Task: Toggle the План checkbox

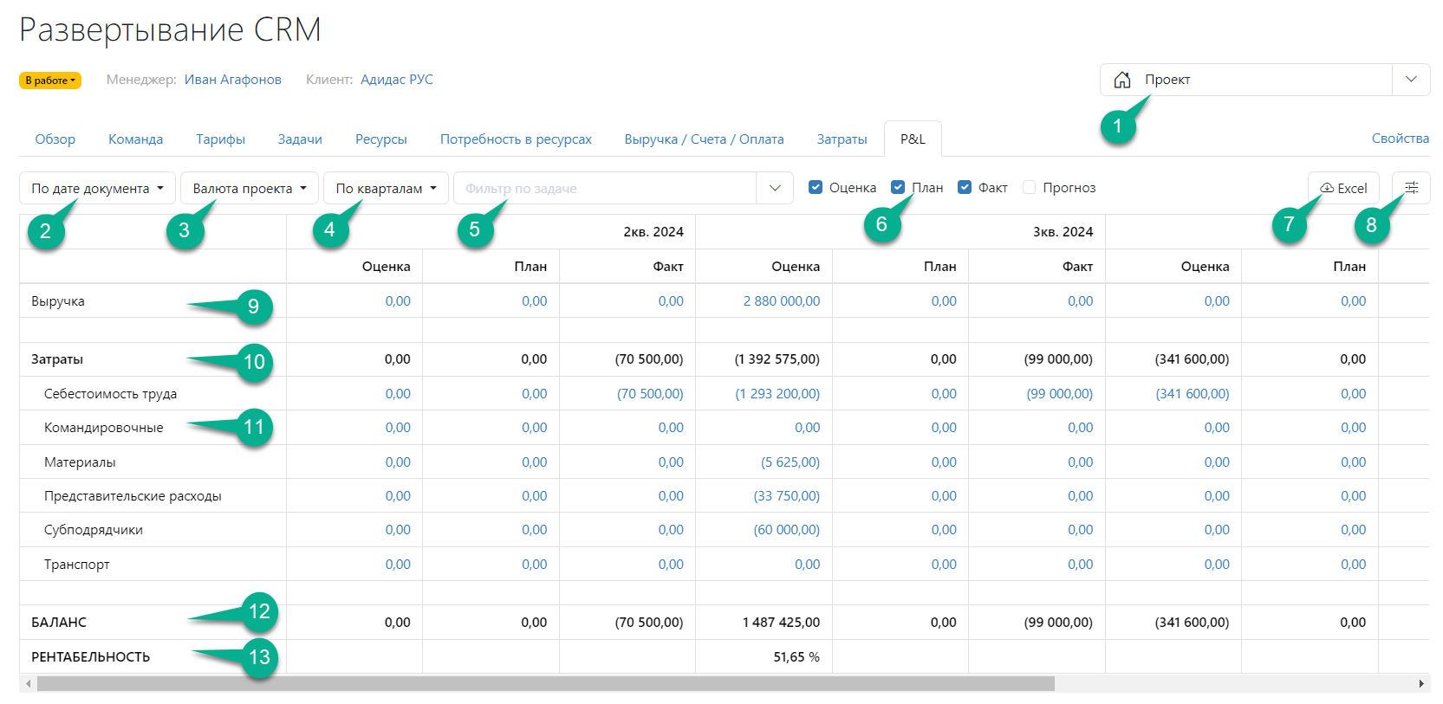Action: [898, 187]
